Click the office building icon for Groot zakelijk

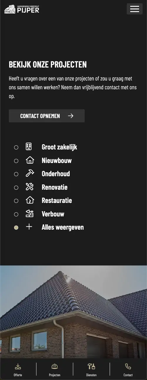(x=29, y=147)
